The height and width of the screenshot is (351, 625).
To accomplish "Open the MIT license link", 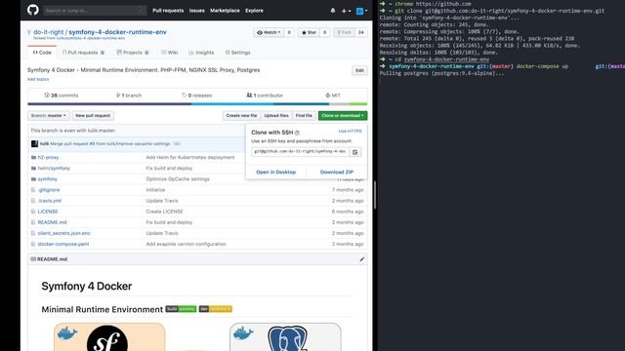I will pos(333,96).
